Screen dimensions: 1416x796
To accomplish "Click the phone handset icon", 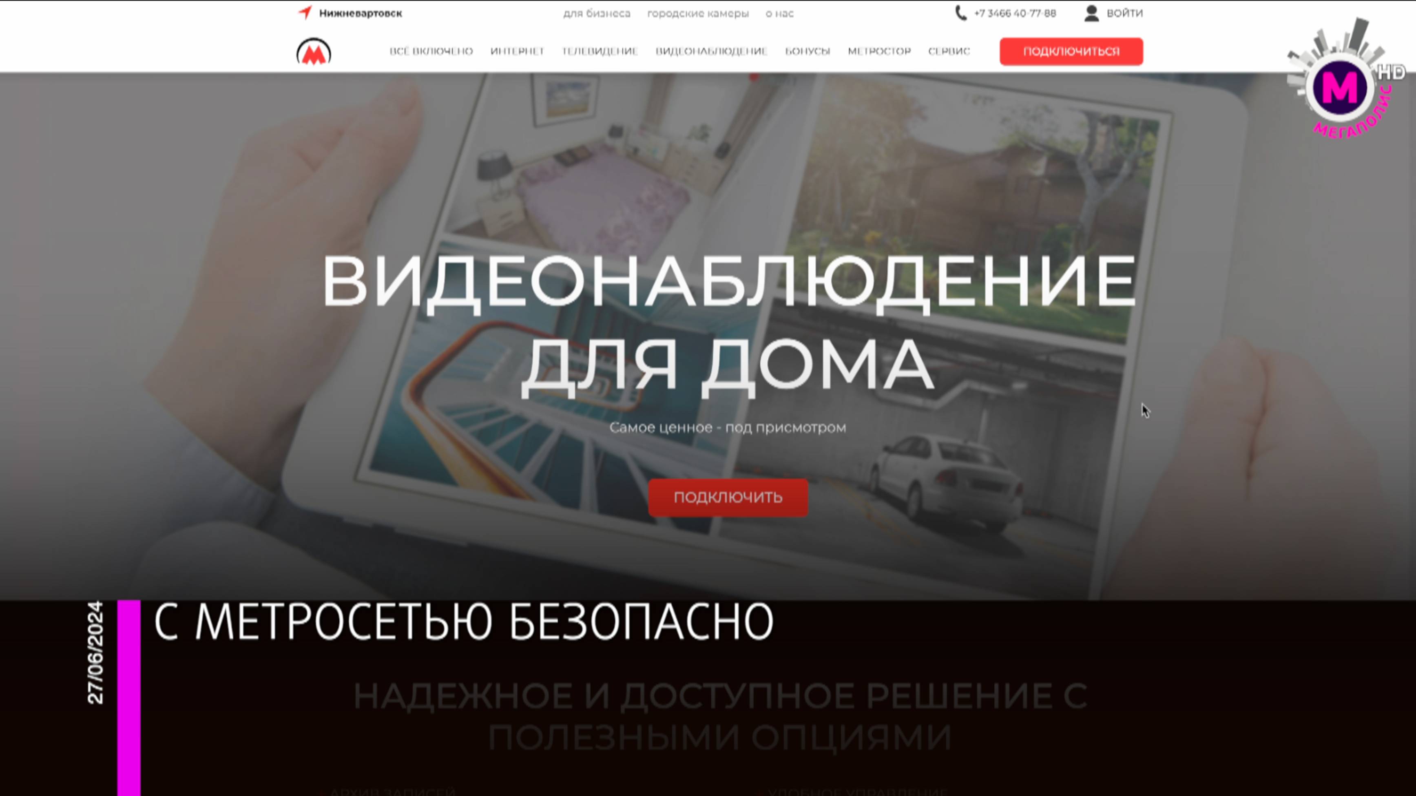I will [x=960, y=13].
